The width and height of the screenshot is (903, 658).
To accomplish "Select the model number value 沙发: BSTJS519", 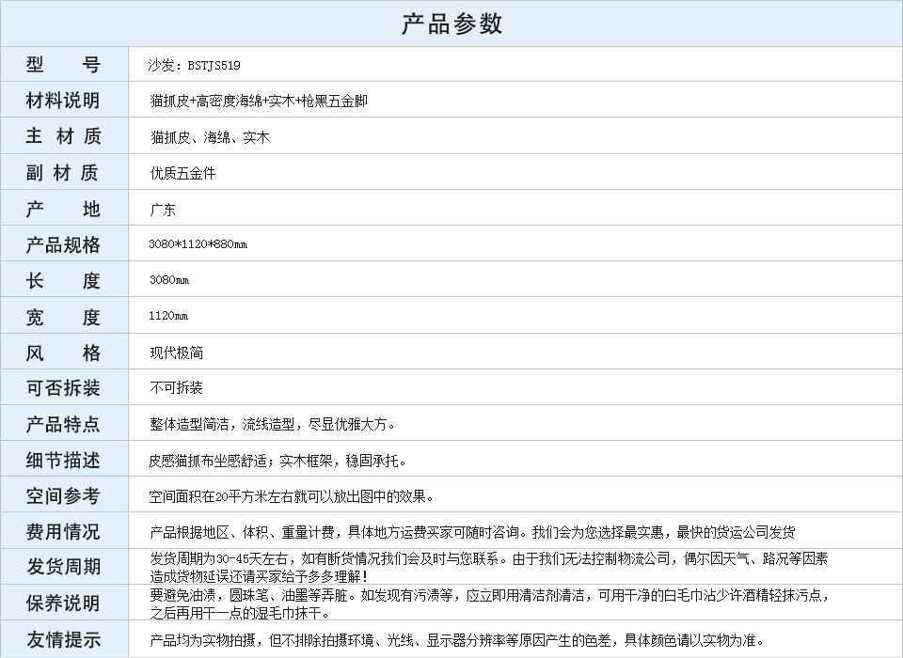I will (194, 65).
